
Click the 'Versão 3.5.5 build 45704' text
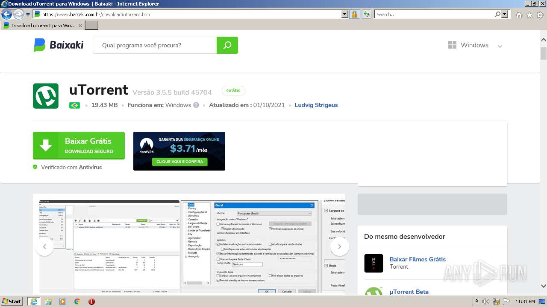[x=172, y=93]
